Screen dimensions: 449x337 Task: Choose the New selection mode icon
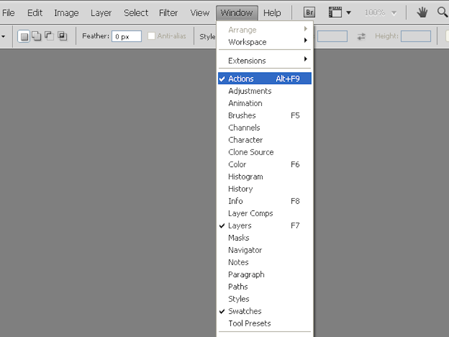[x=23, y=36]
